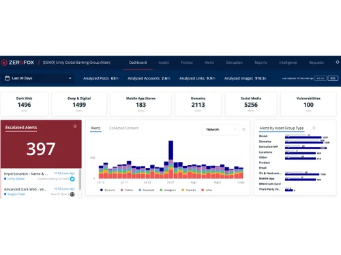The image size is (341, 255).
Task: Click the Analyzed Accounts 2.6m stat
Action: coord(149,78)
